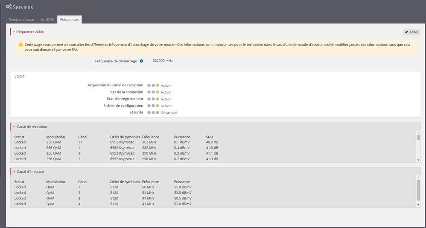This screenshot has height=228, width=426.
Task: Select the Fréquences tab
Action: click(x=69, y=20)
